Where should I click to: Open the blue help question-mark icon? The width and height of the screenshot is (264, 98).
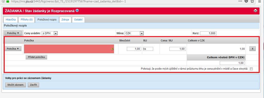77,11
